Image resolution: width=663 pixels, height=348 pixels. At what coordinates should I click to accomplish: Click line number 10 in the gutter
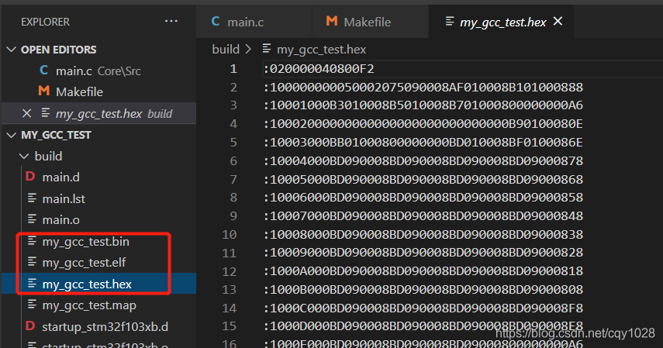(x=230, y=234)
